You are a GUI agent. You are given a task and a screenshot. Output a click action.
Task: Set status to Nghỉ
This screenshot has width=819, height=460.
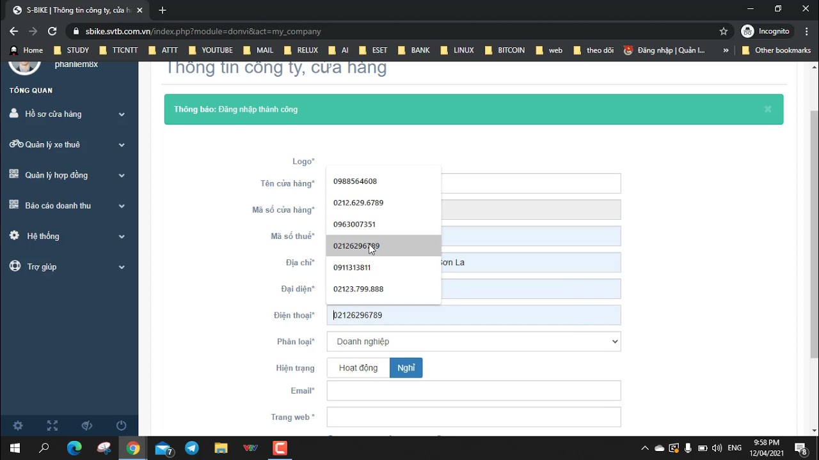pyautogui.click(x=406, y=368)
